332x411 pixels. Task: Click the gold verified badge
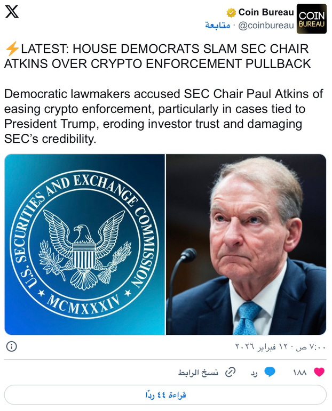click(231, 12)
